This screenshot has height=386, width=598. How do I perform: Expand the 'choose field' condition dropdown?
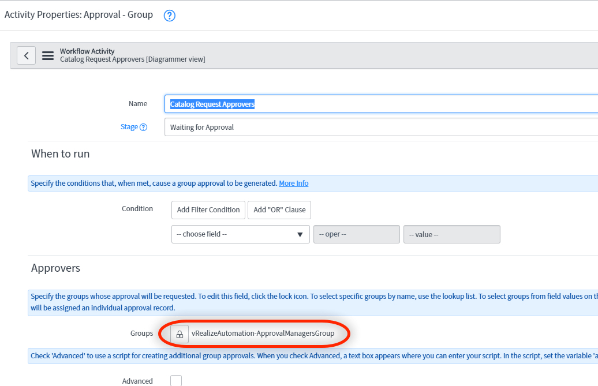[240, 234]
